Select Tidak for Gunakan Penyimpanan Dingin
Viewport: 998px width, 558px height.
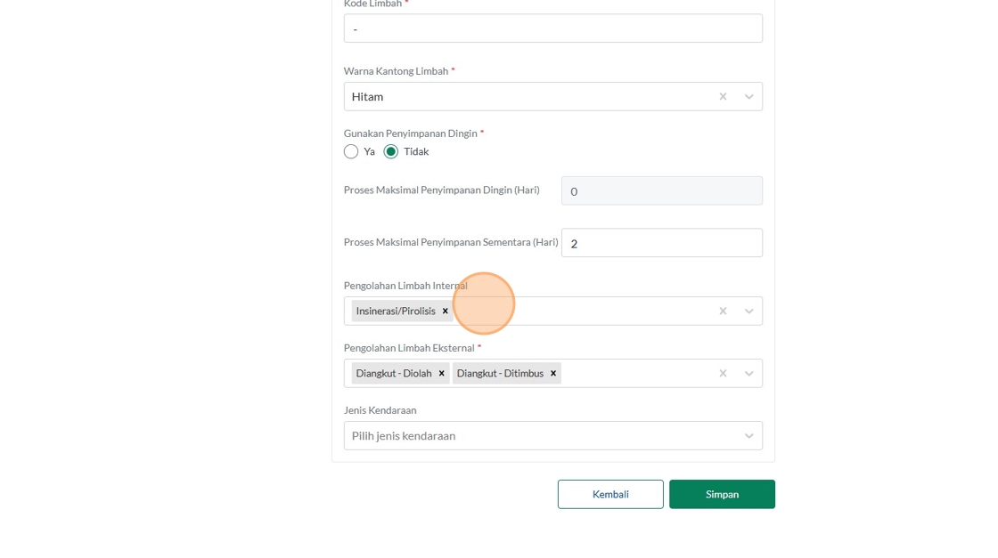click(391, 151)
